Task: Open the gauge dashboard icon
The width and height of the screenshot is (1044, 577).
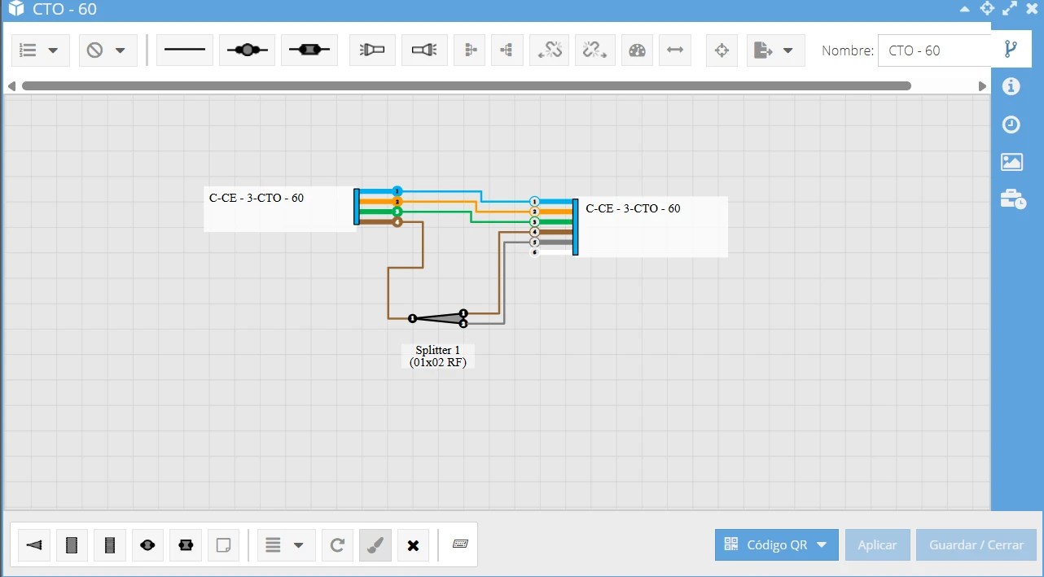Action: click(638, 50)
